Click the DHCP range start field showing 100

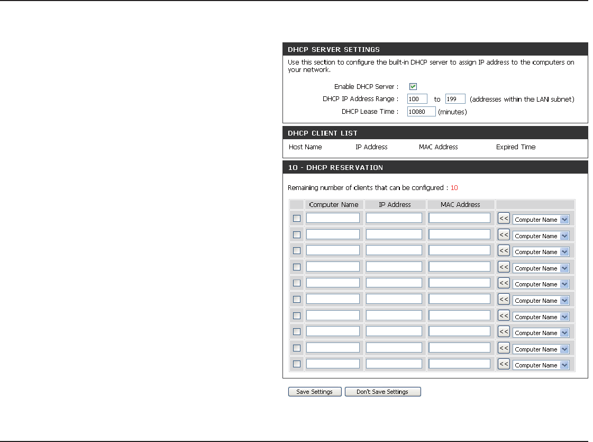[x=417, y=99]
